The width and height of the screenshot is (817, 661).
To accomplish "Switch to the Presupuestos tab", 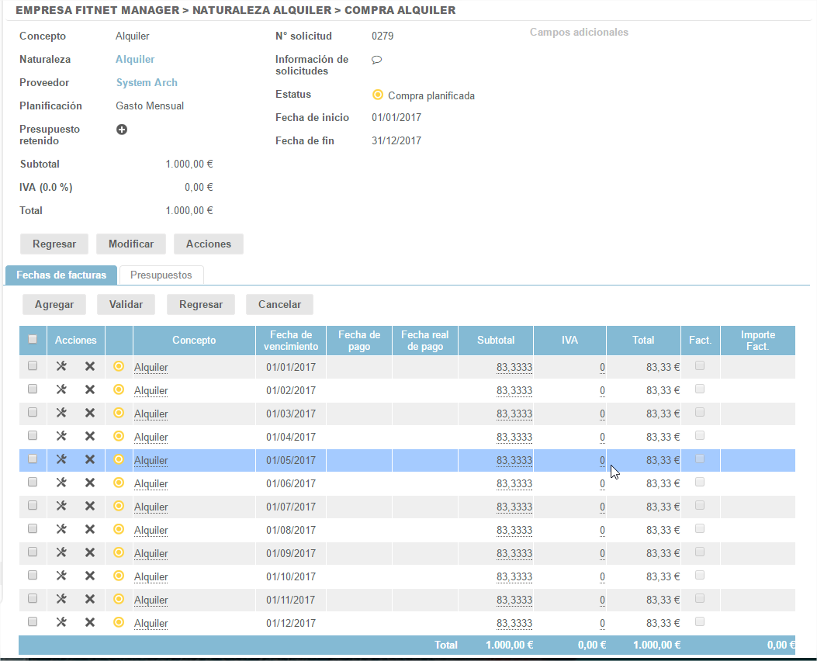I will 161,275.
